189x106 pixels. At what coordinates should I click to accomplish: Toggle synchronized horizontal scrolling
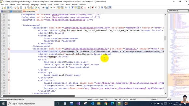(x=62, y=7)
